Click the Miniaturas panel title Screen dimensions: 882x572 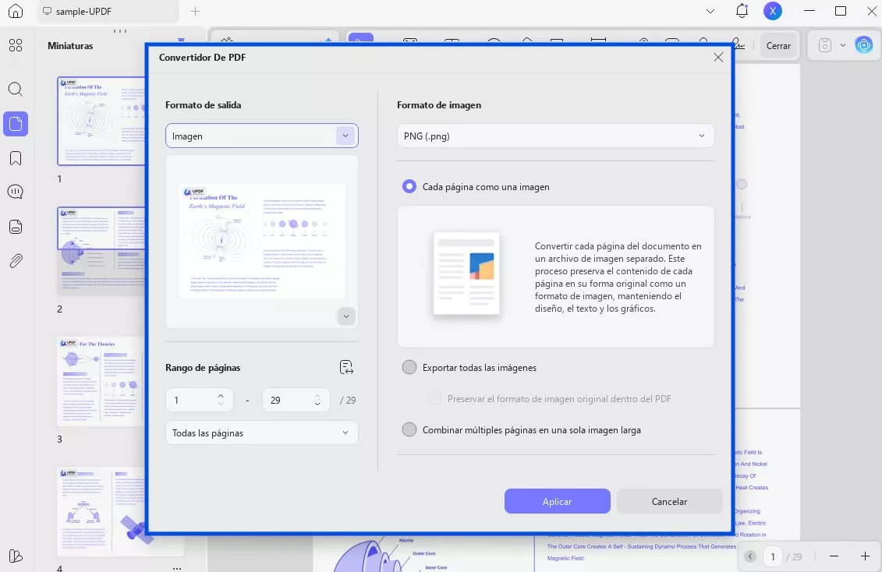[70, 46]
